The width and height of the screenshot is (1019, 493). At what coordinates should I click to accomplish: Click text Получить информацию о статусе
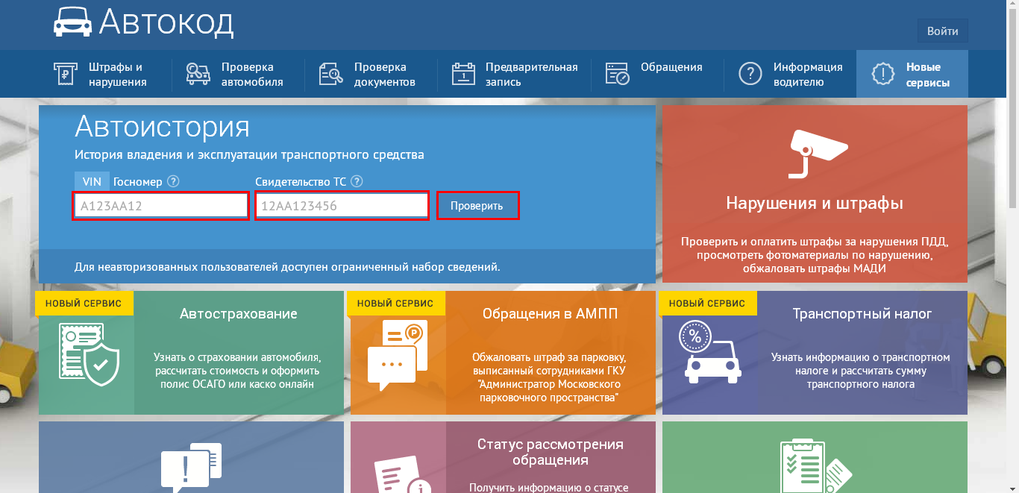pyautogui.click(x=551, y=488)
